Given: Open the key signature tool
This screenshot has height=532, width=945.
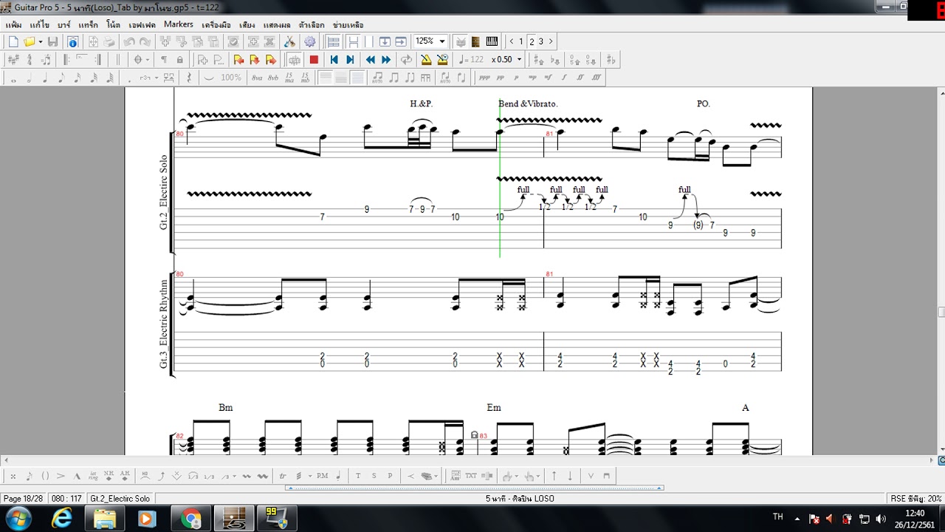Looking at the screenshot, I should pos(13,60).
